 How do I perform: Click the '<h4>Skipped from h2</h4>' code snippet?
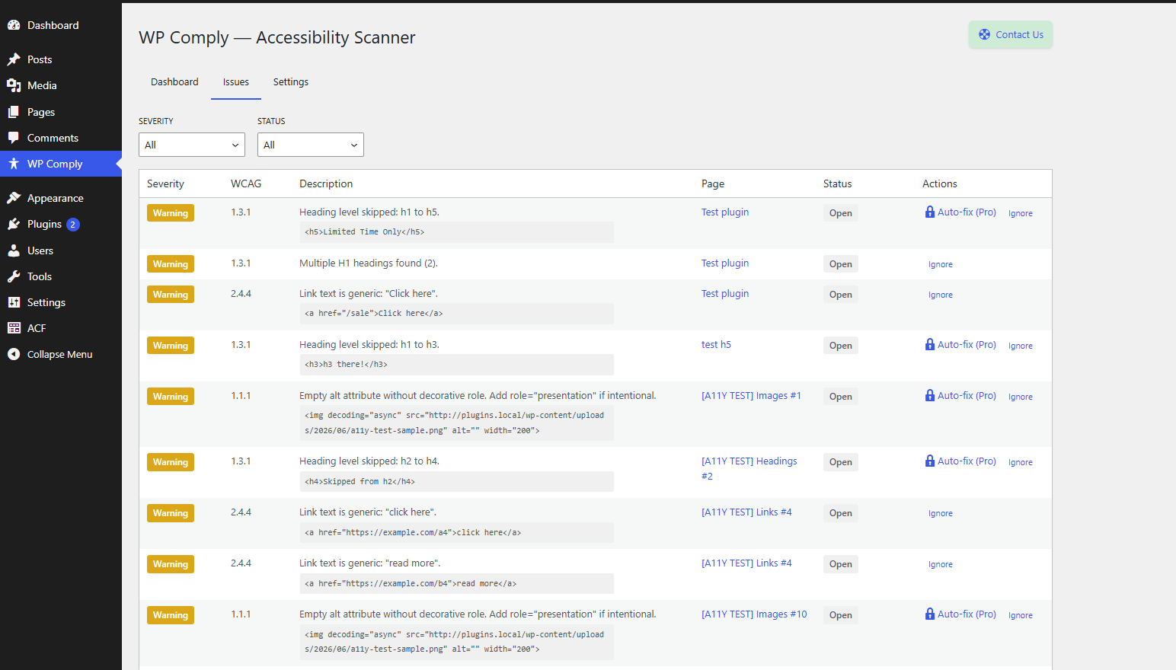[456, 482]
